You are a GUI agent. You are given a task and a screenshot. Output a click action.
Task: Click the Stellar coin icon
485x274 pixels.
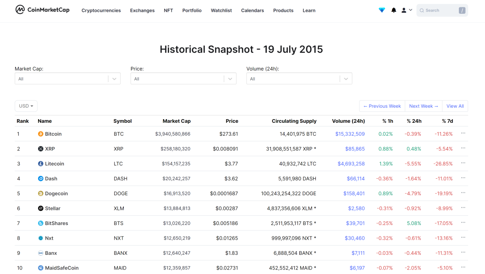[40, 208]
